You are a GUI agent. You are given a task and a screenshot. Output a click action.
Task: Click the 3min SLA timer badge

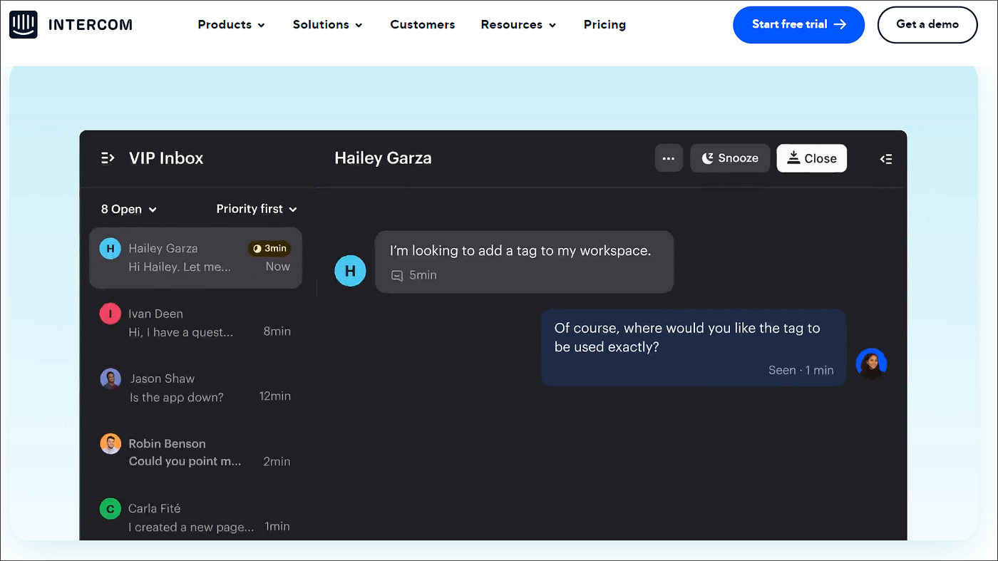(269, 248)
